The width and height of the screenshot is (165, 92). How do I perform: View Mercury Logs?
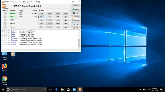pos(65,24)
